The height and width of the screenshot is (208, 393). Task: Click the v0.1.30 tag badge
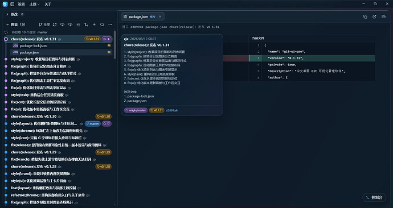(x=104, y=117)
